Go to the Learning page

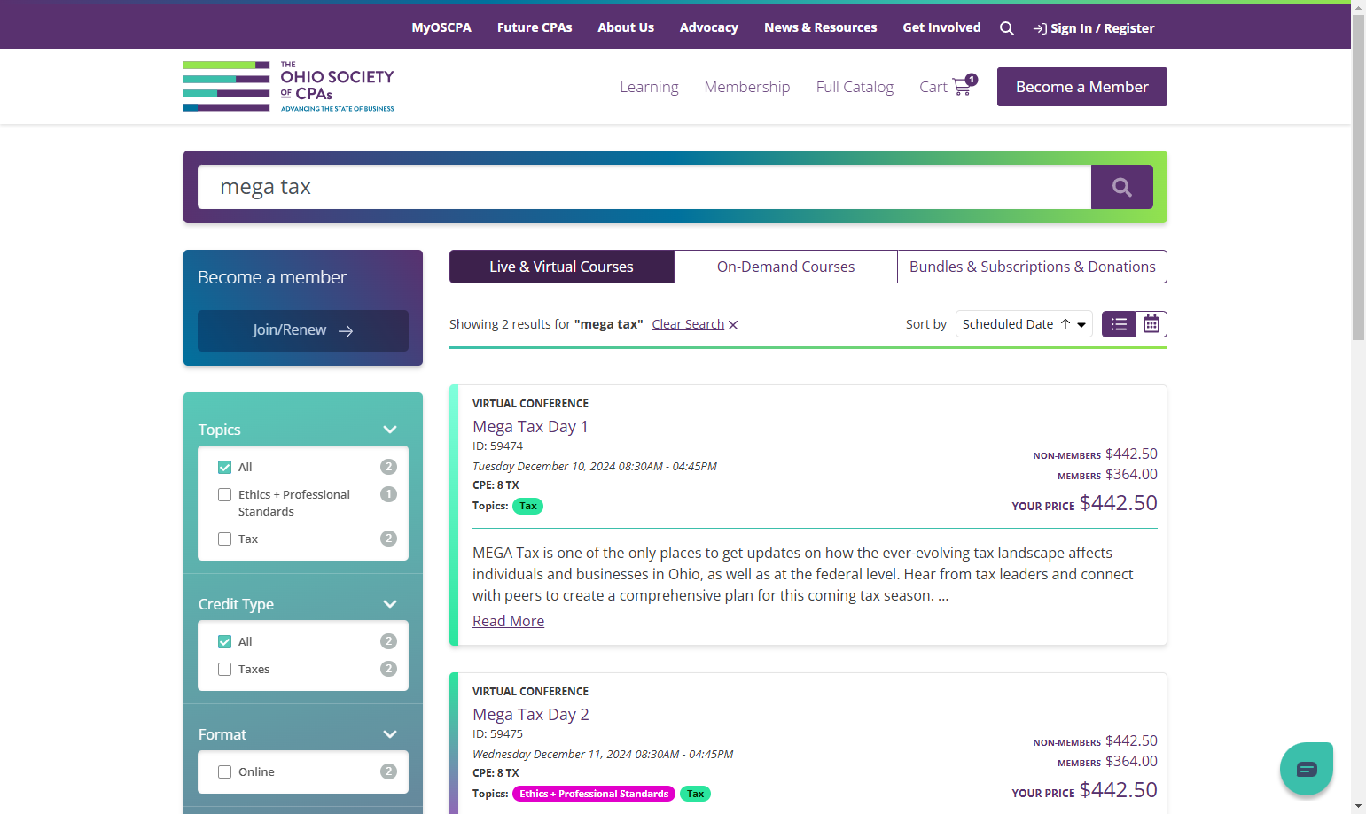point(650,87)
